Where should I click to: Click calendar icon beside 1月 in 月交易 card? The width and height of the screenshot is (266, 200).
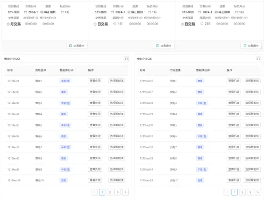pos(62,12)
